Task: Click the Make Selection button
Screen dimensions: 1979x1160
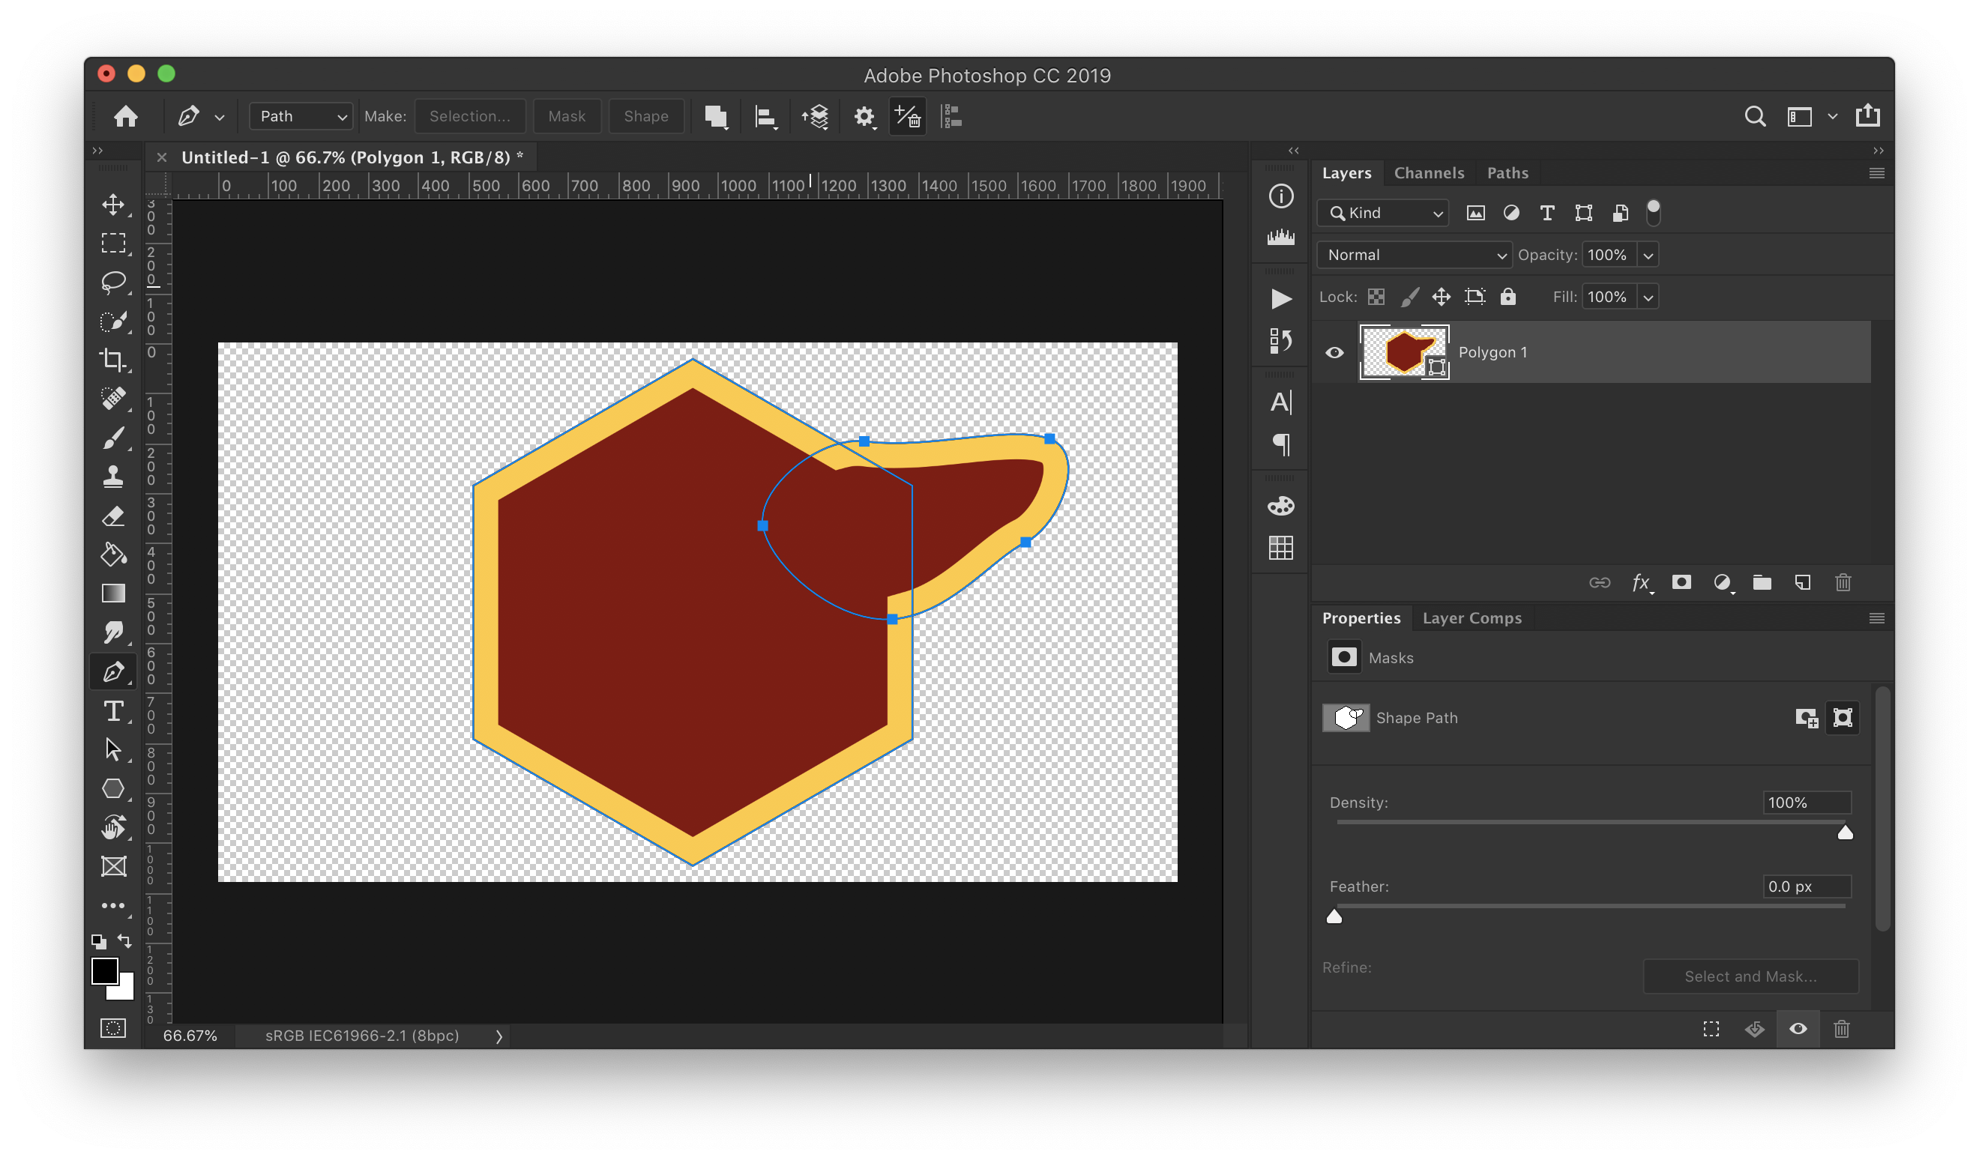Action: point(469,116)
